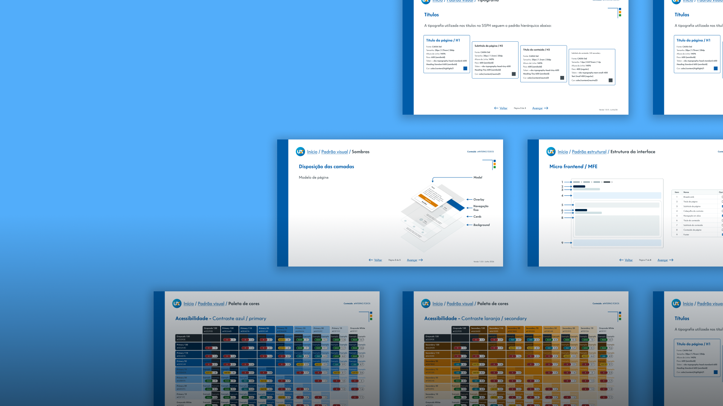Click Sombras in the breadcrumb

[360, 152]
